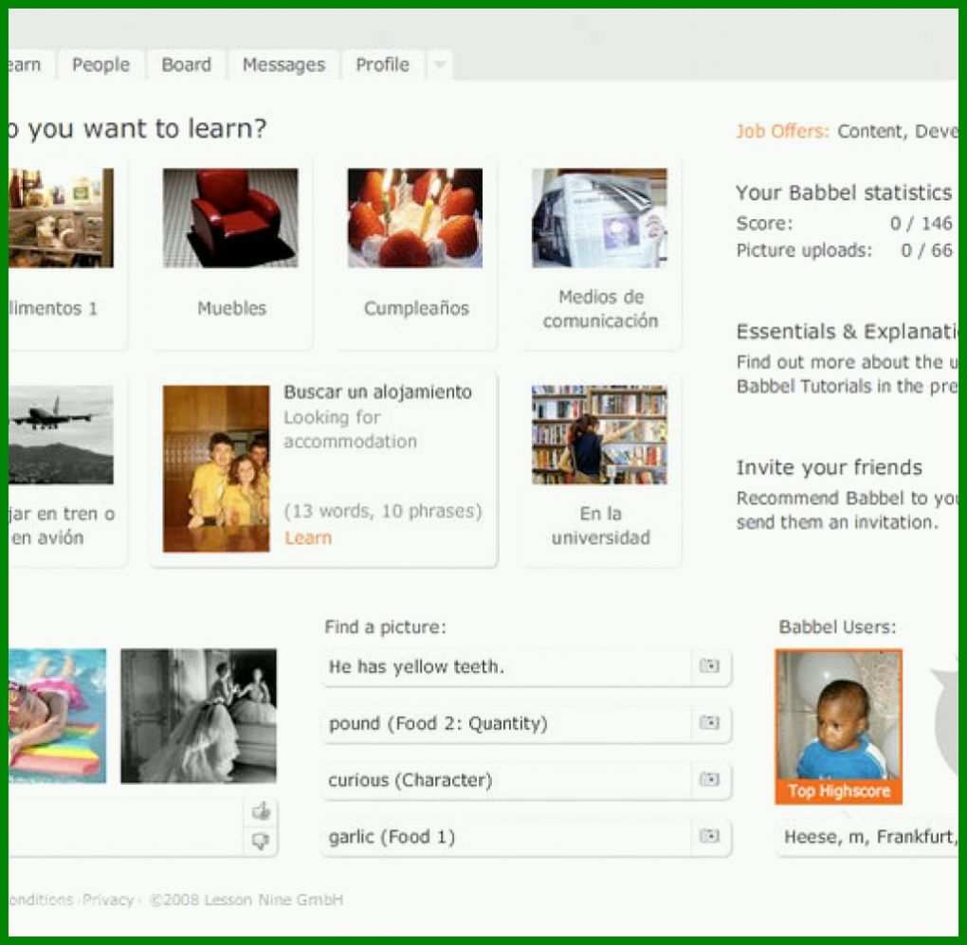
Task: Click the Invite your friends heading
Action: point(829,467)
